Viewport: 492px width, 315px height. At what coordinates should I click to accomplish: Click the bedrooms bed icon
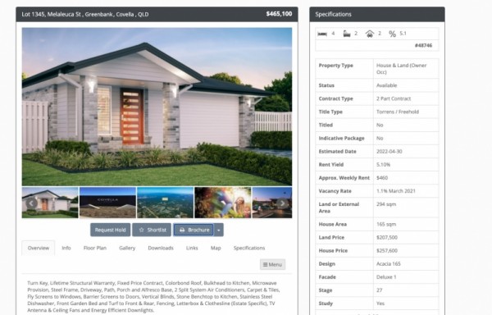point(322,34)
